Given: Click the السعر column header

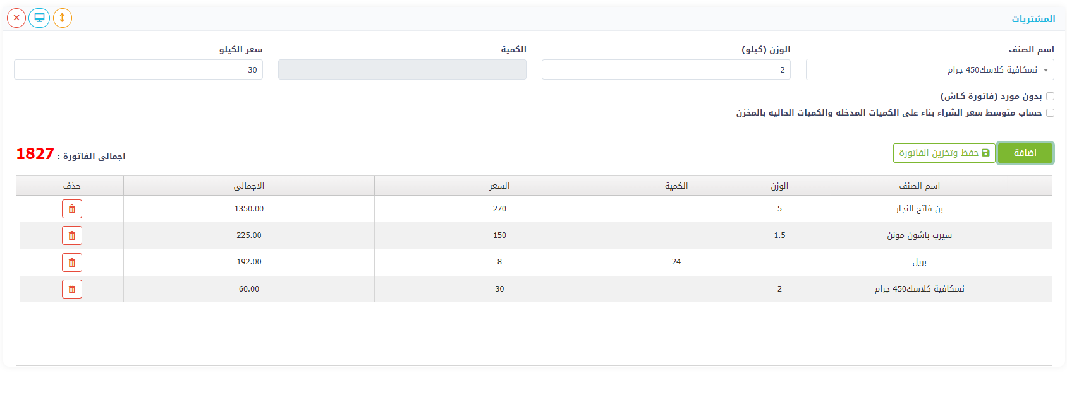Looking at the screenshot, I should 499,186.
